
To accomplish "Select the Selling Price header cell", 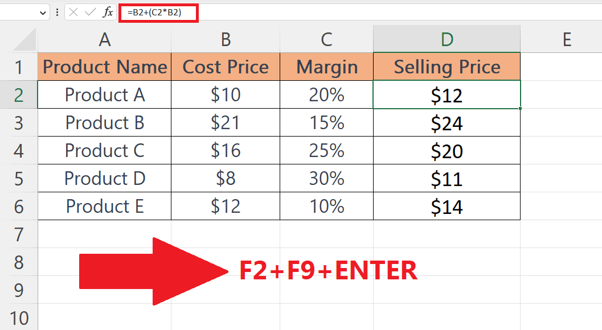I will (x=447, y=67).
